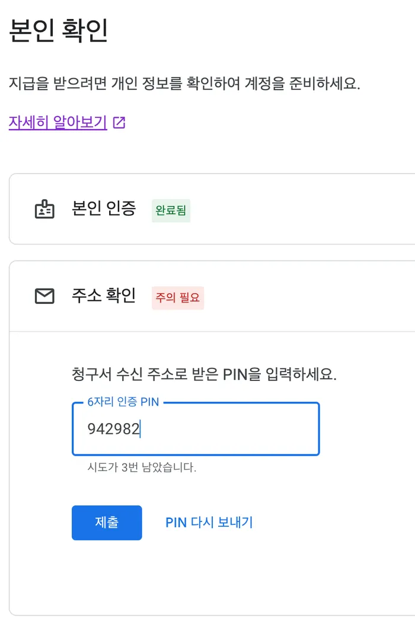Click the red 주의 필요 status badge
Viewport: 415px width, 631px height.
(x=178, y=297)
